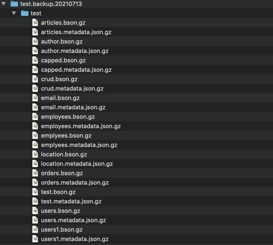This screenshot has height=245, width=273.
Task: Select file name articles.metadata.json.gz
Action: 76,32
